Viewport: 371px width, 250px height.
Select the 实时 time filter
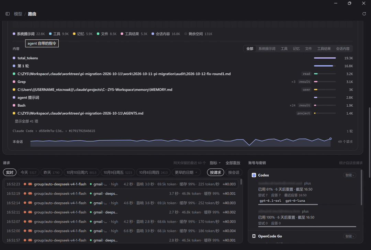pyautogui.click(x=10, y=172)
